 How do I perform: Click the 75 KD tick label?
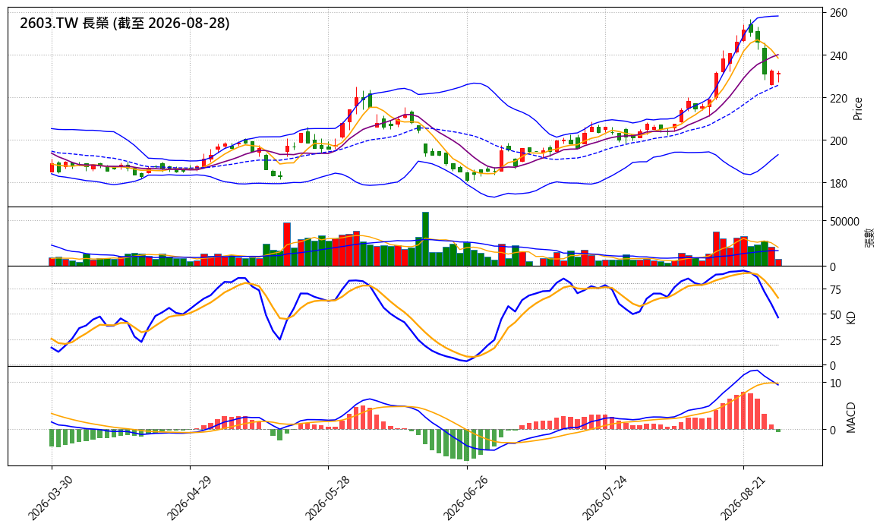coord(835,289)
